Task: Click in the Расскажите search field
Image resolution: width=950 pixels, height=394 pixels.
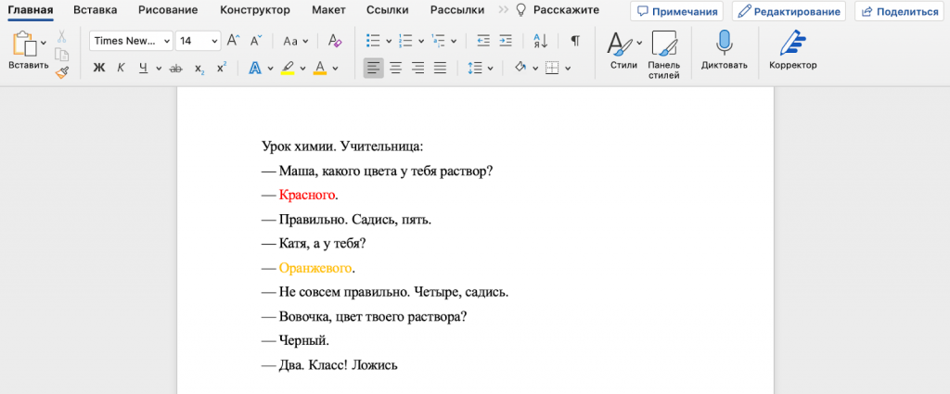Action: [x=567, y=10]
